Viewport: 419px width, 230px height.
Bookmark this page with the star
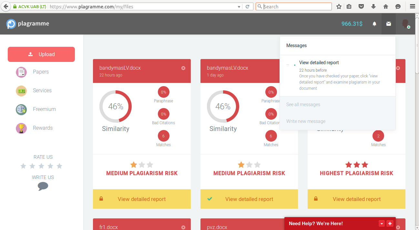(x=339, y=6)
